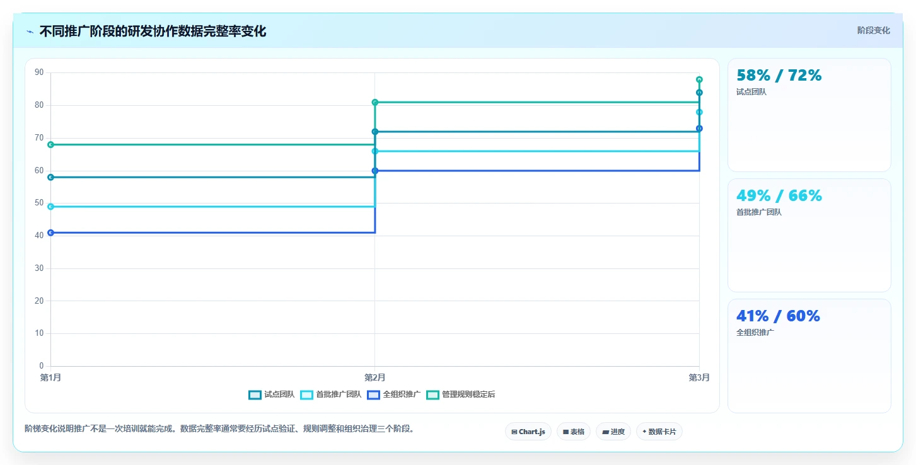Click the 管理规则稳定后 data point at 第3月 (88)
Viewport: 916px width, 465px height.
699,79
